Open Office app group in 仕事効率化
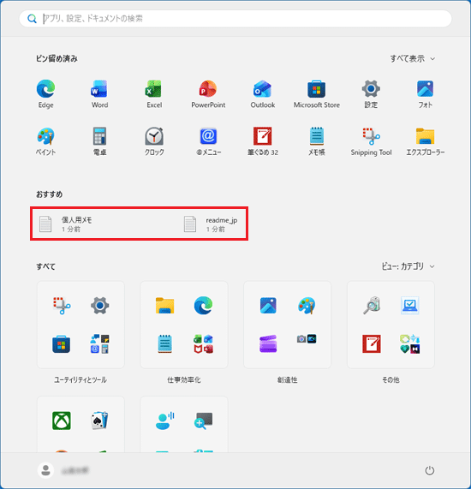Image resolution: width=471 pixels, height=489 pixels. pyautogui.click(x=203, y=344)
